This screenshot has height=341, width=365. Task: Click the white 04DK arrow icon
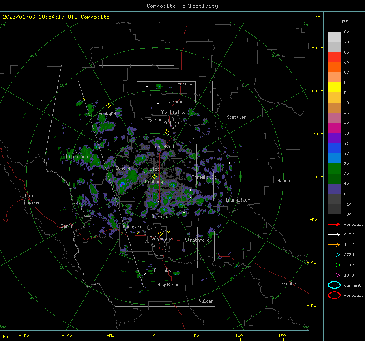[334, 234]
